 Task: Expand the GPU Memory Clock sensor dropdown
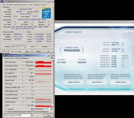23,66
